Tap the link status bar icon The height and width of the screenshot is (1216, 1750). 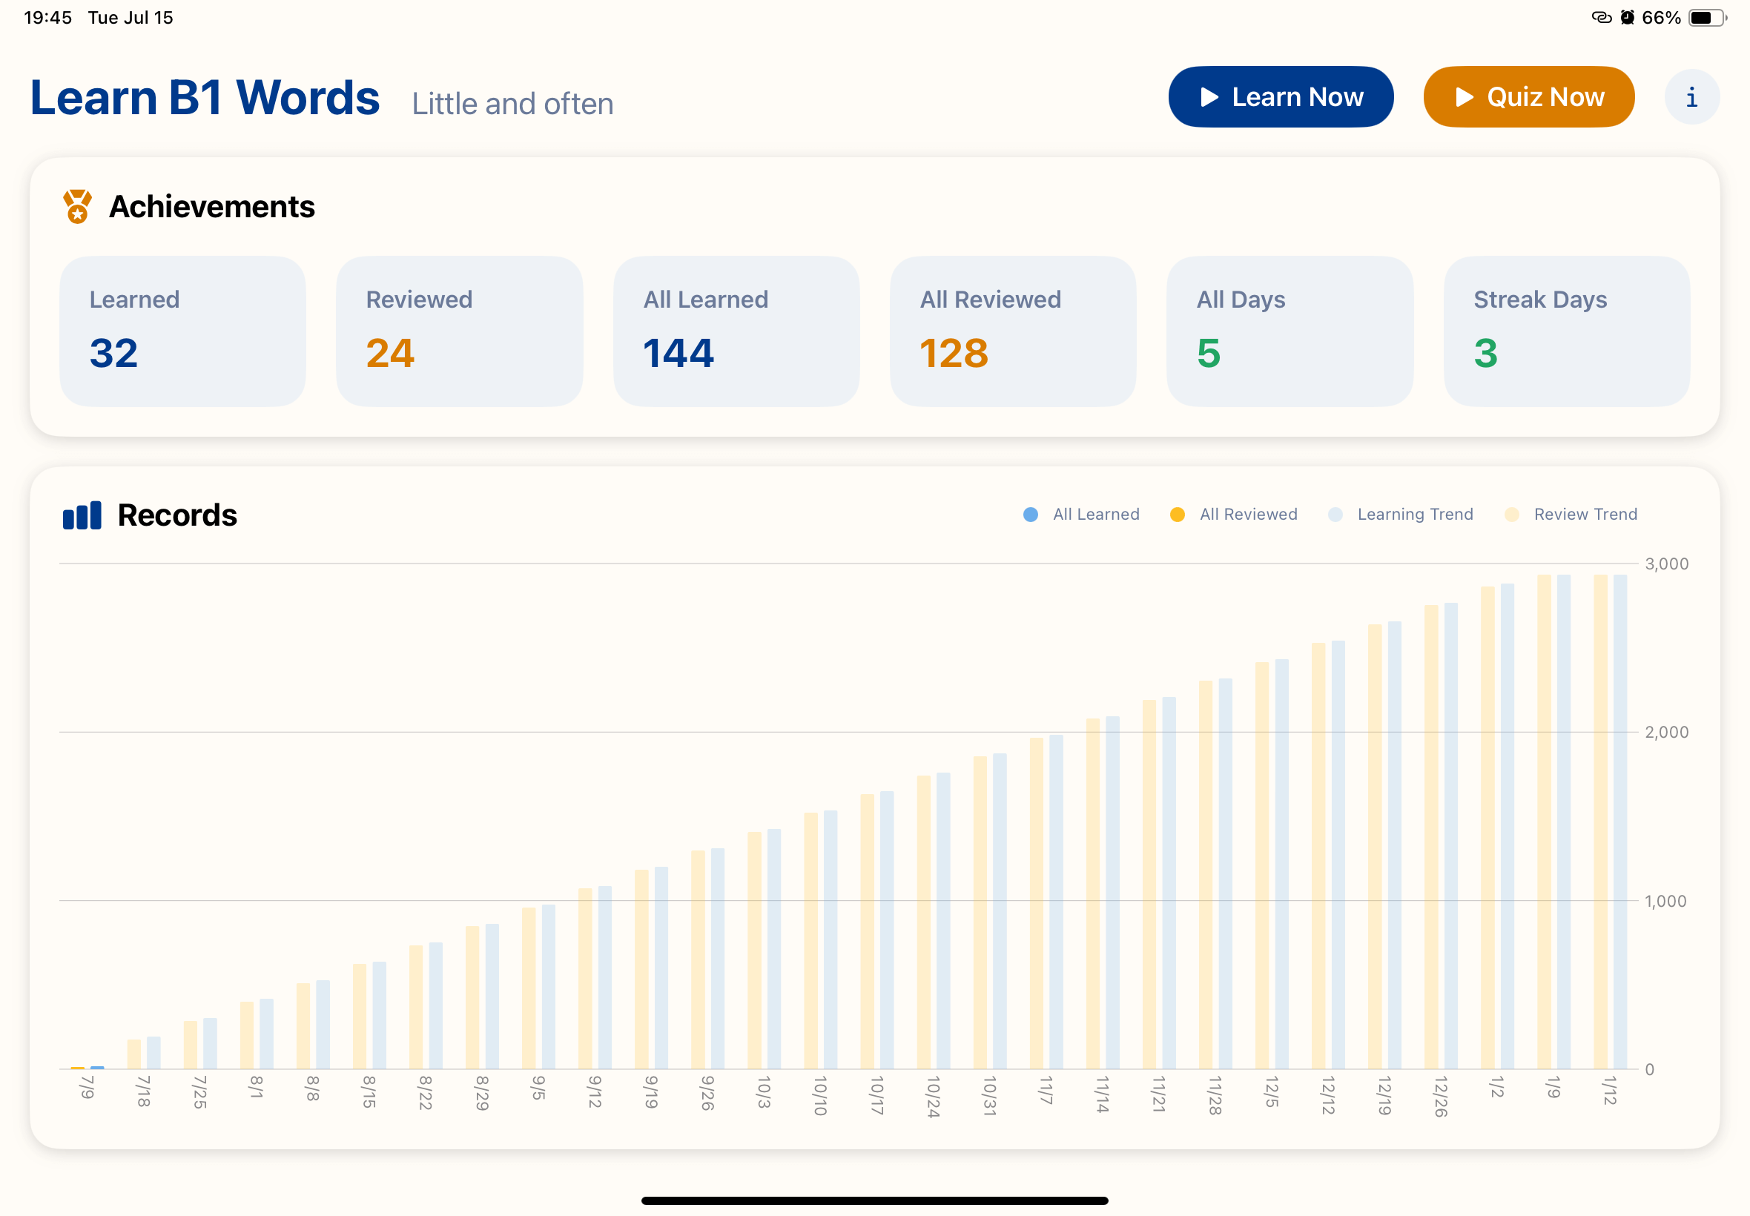[x=1602, y=18]
